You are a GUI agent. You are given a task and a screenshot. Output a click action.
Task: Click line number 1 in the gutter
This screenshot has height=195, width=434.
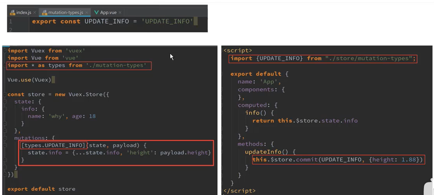click(x=10, y=21)
